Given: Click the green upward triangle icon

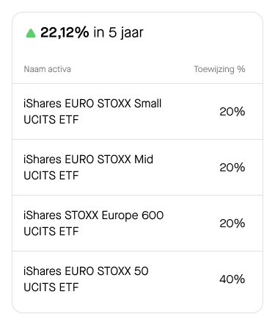Looking at the screenshot, I should point(31,33).
